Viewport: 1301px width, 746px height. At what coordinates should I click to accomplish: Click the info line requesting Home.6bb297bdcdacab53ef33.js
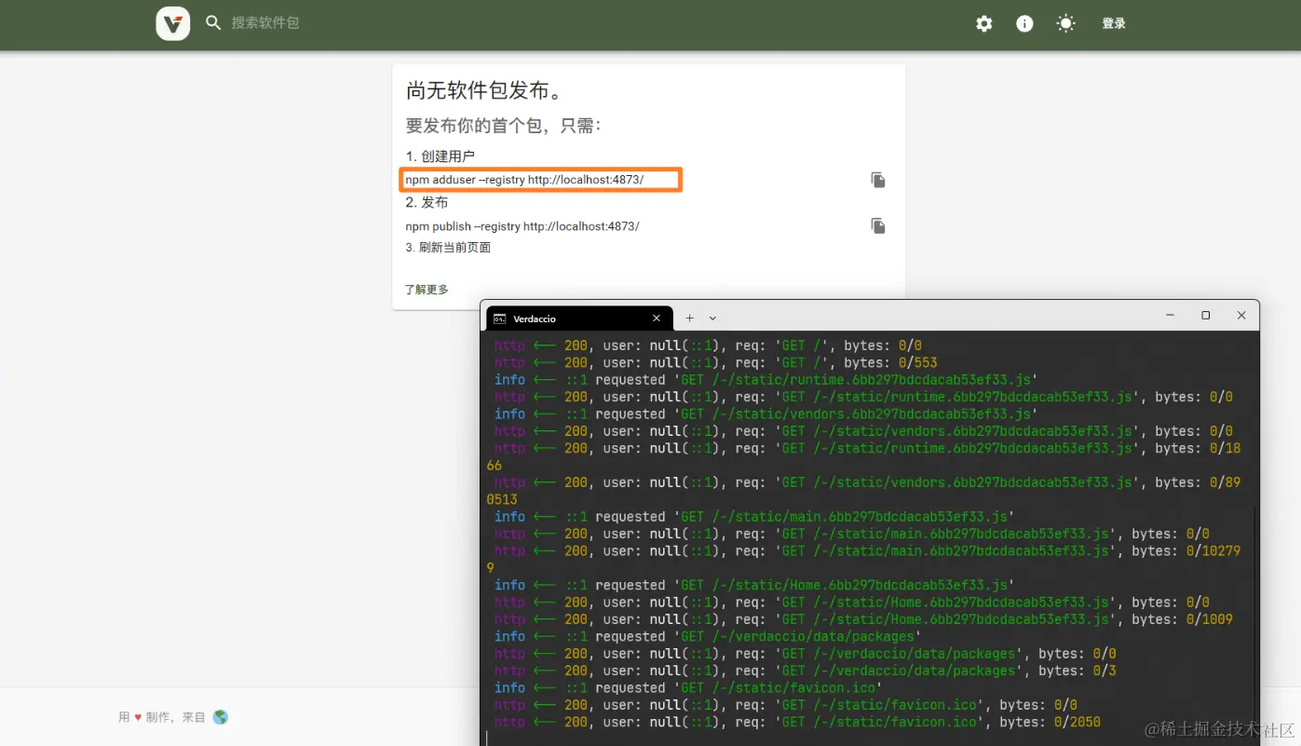tap(754, 586)
